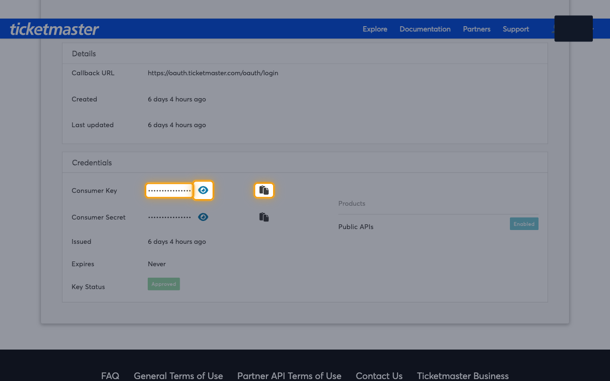610x381 pixels.
Task: Click the Public APIs product name
Action: (356, 227)
